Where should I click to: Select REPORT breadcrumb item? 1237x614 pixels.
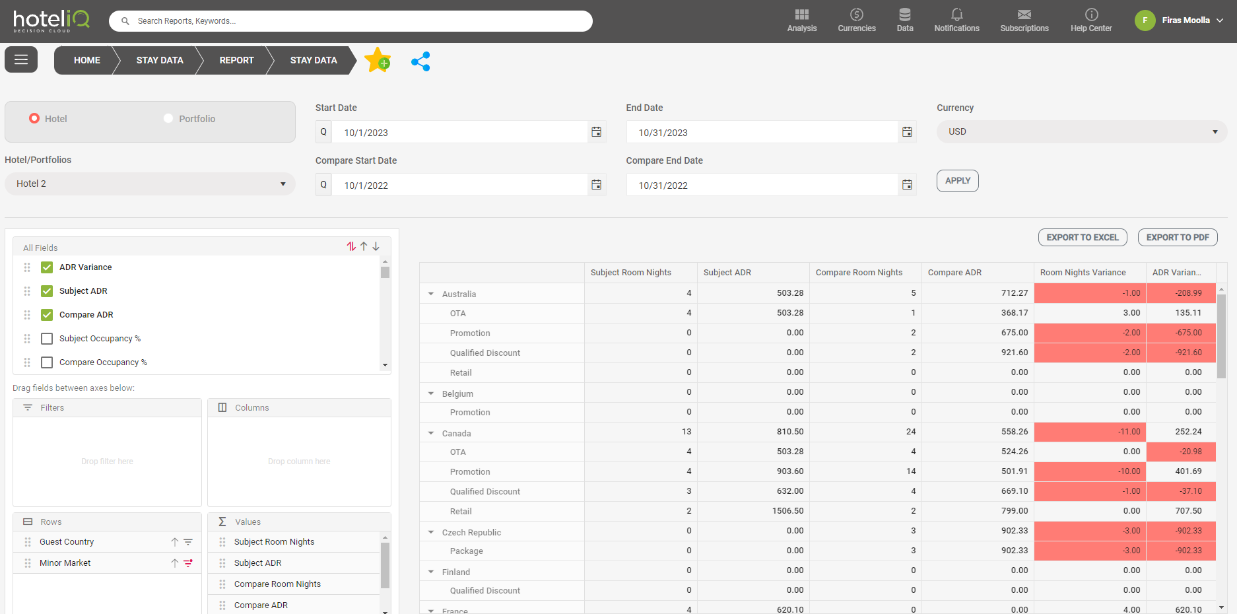point(236,60)
